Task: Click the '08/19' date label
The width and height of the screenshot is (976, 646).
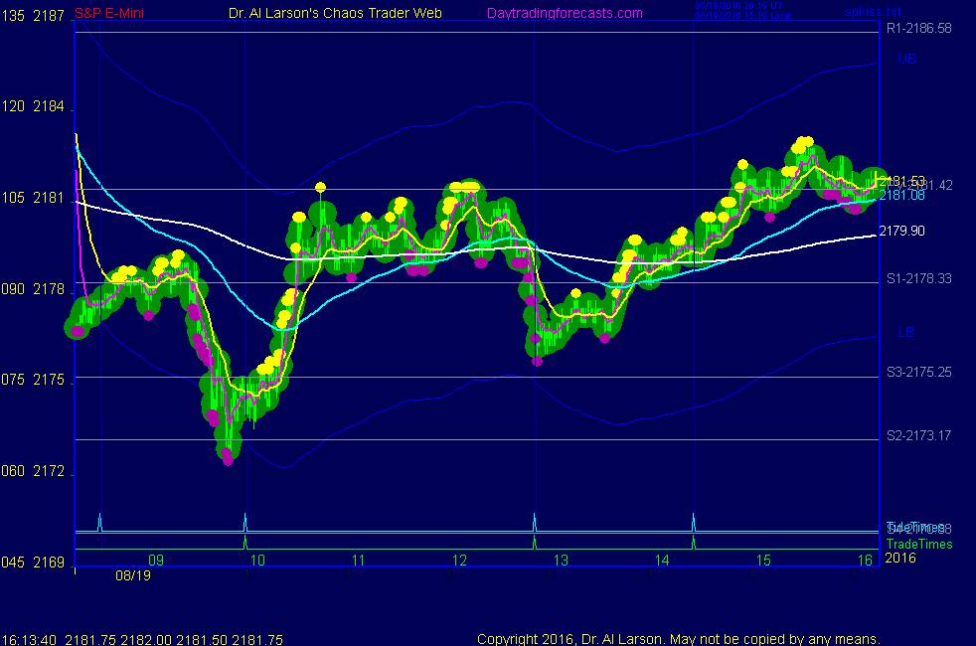Action: [x=133, y=575]
